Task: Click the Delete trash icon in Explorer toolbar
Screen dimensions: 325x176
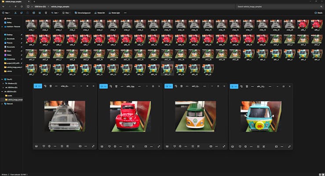Action: pos(46,13)
